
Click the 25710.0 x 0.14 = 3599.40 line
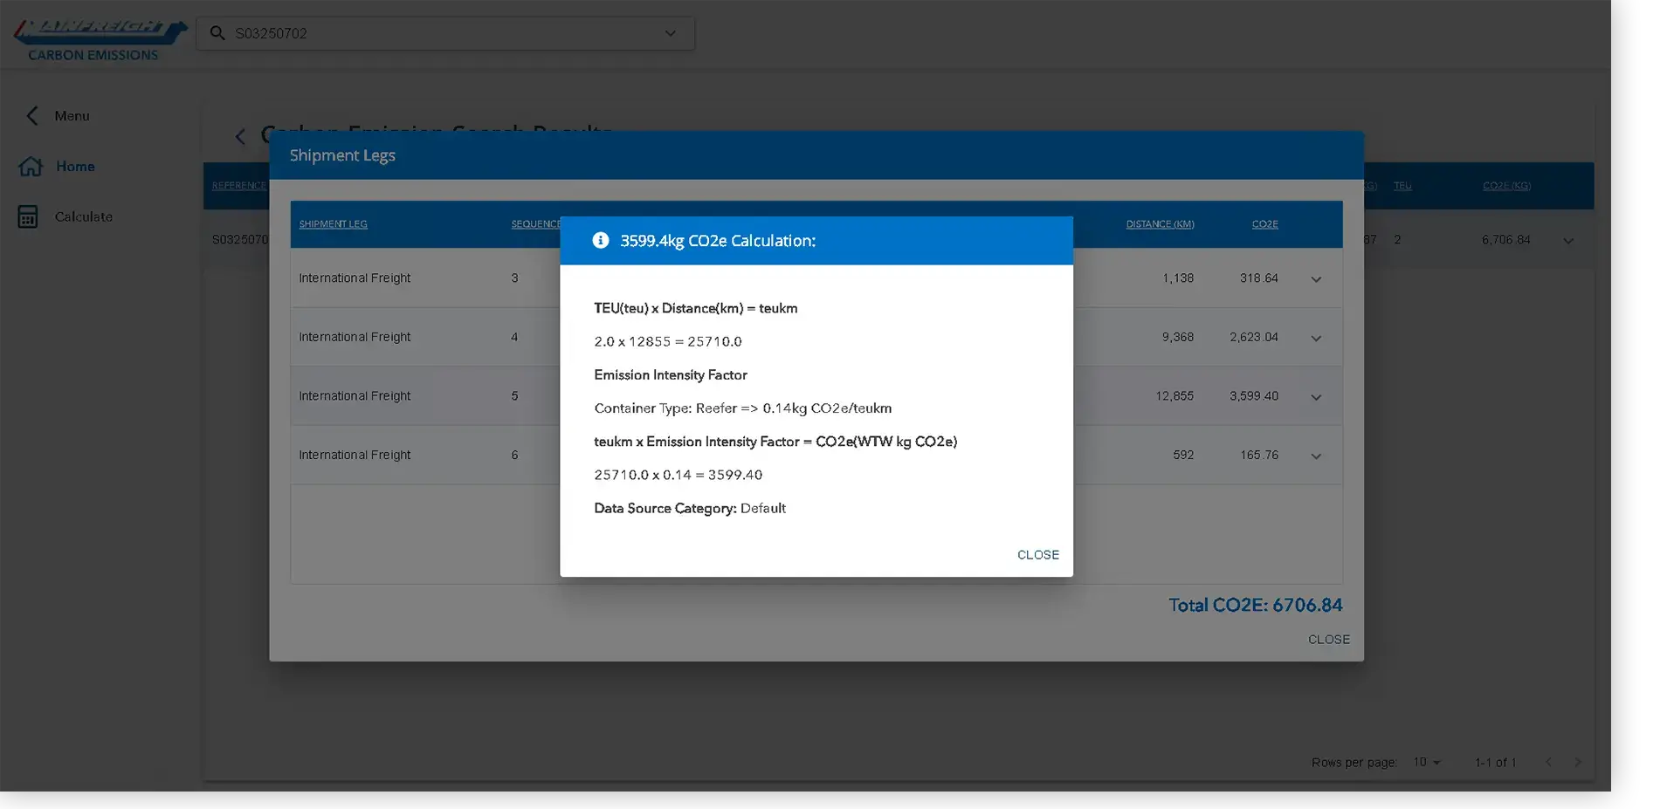point(678,475)
